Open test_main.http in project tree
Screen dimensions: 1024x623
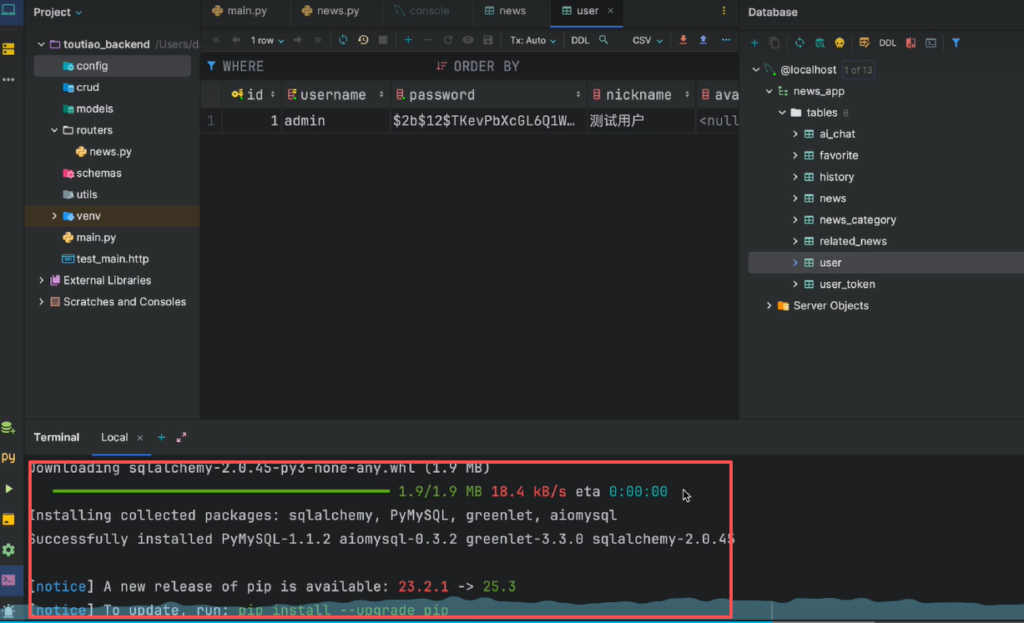(x=112, y=259)
